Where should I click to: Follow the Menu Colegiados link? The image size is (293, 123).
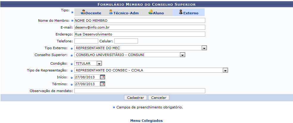(146, 121)
